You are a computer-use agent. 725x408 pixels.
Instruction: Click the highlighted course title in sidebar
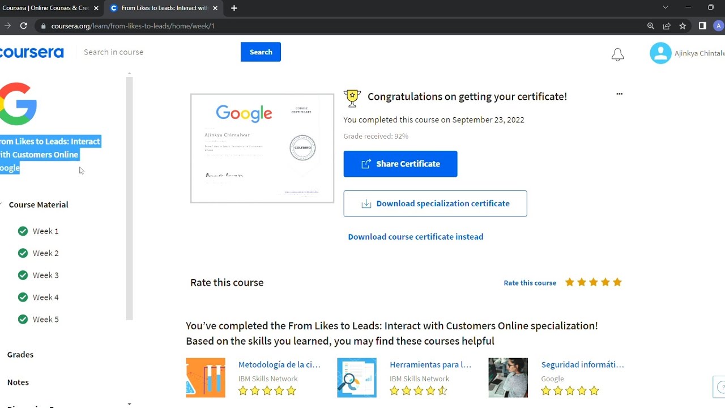click(50, 155)
